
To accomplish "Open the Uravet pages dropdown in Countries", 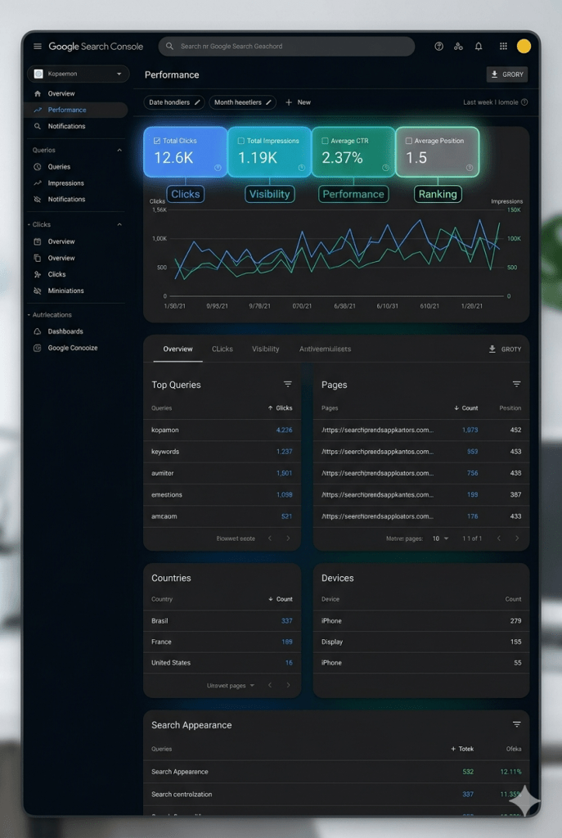I will pos(231,686).
